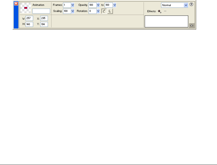Click the ending Opacity value field
The width and height of the screenshot is (217, 165).
(x=109, y=5)
